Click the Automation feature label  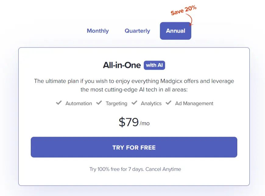coord(79,103)
